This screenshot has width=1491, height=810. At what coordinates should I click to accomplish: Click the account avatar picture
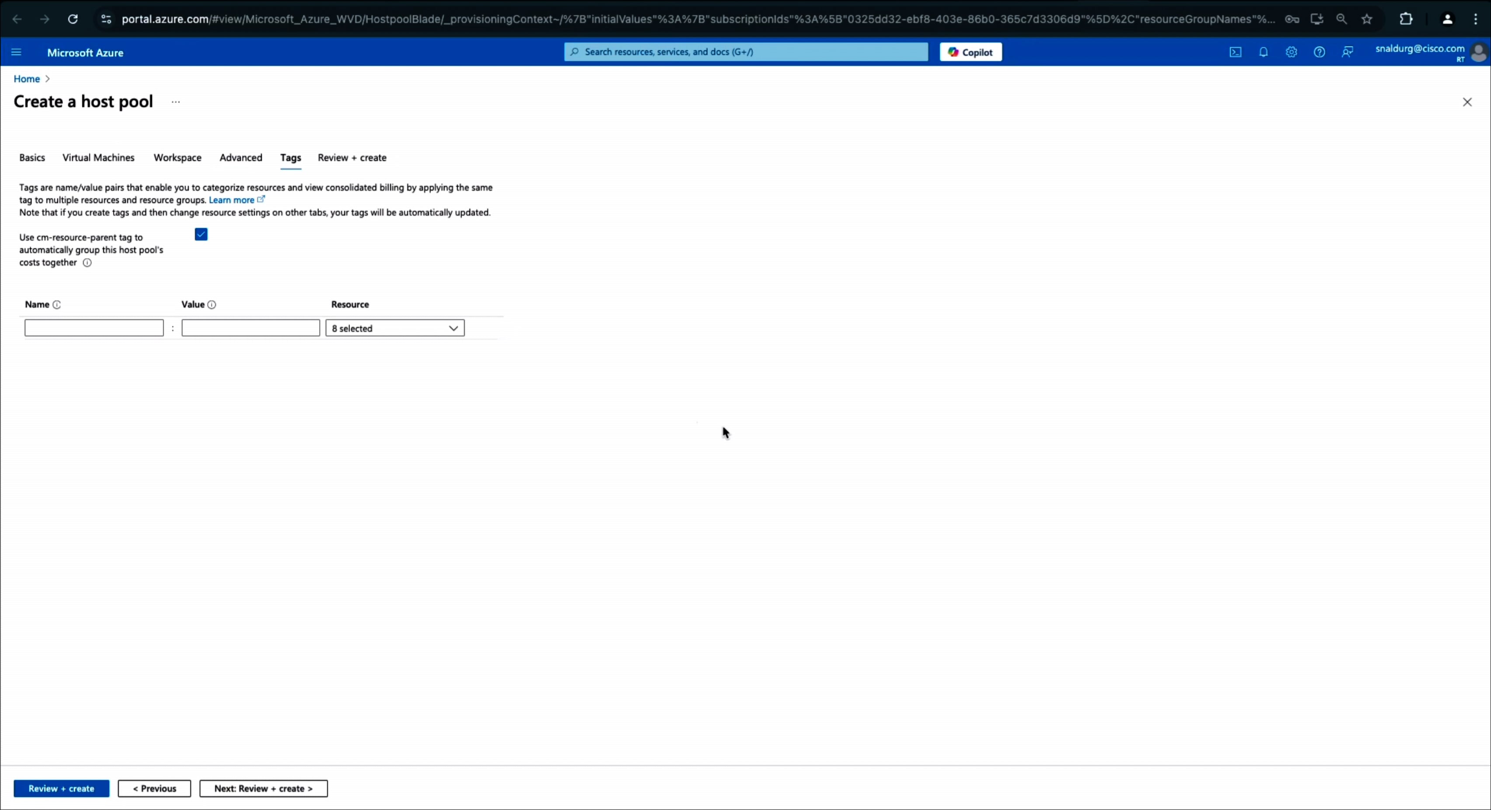tap(1479, 52)
